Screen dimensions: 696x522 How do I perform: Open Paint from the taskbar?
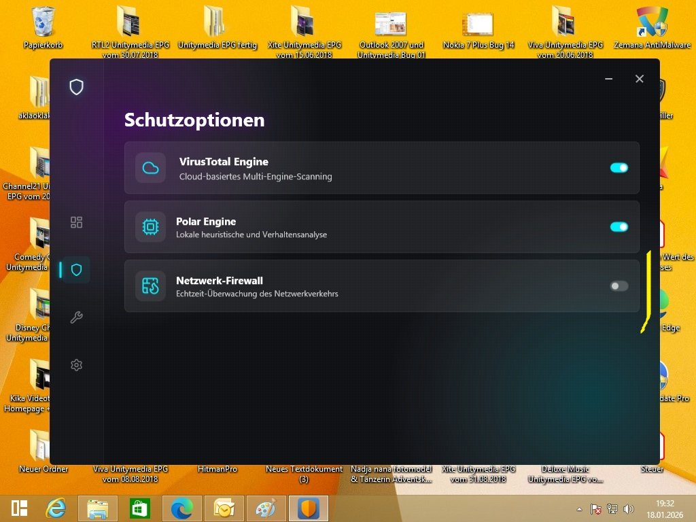[266, 508]
